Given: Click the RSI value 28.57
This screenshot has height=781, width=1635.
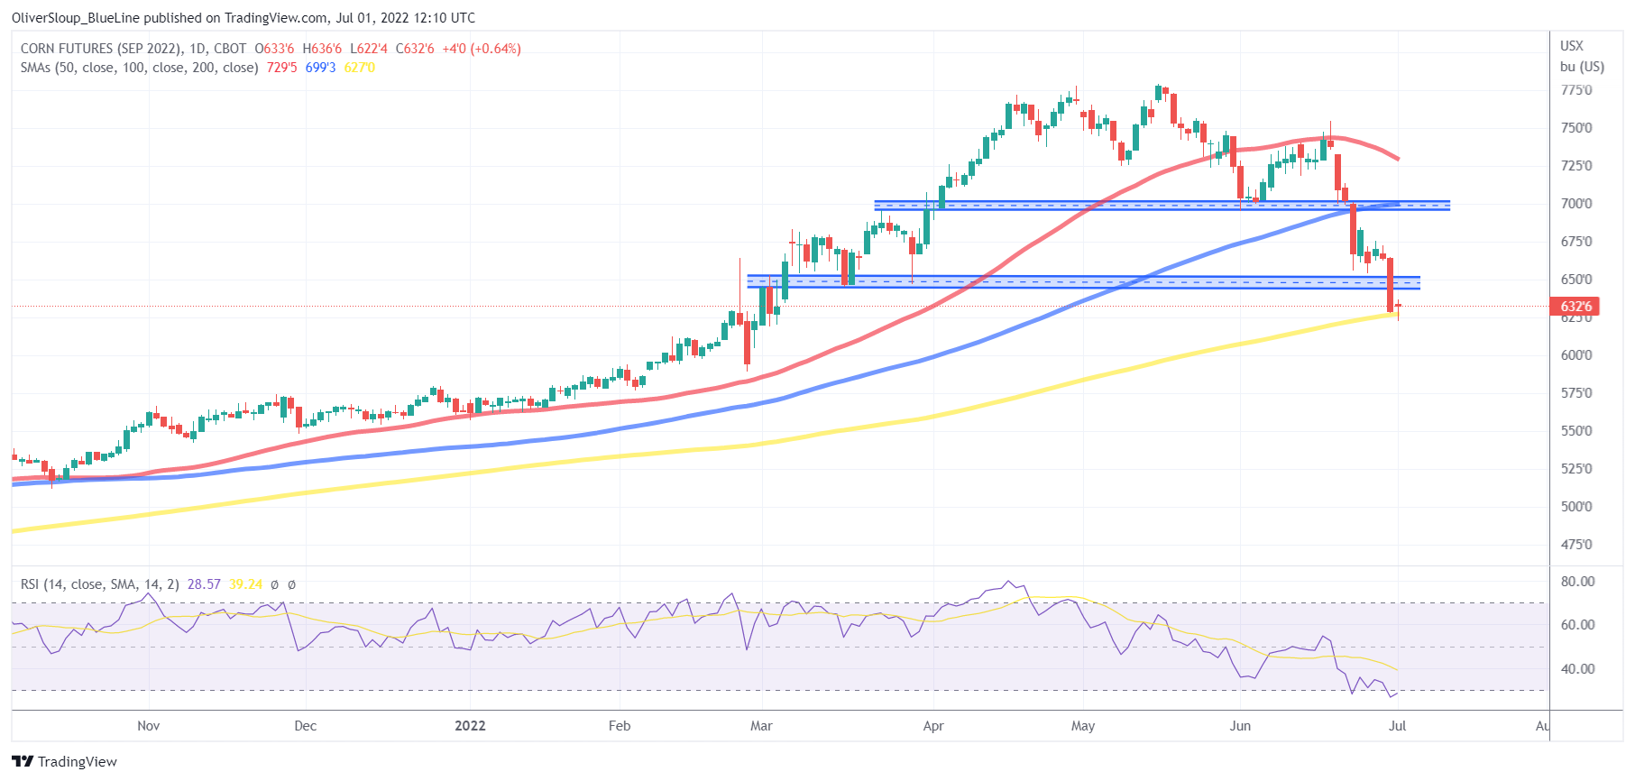Looking at the screenshot, I should (x=204, y=584).
